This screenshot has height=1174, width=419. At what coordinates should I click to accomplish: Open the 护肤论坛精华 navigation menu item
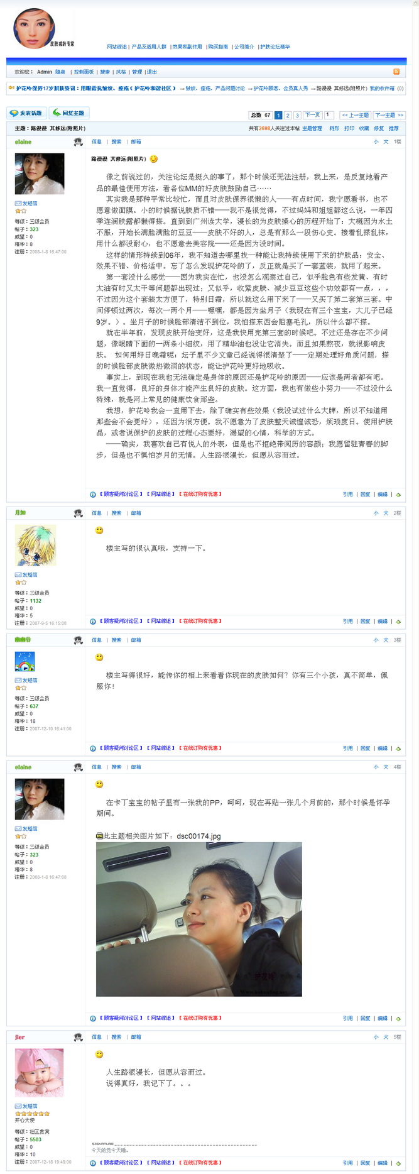pyautogui.click(x=275, y=47)
